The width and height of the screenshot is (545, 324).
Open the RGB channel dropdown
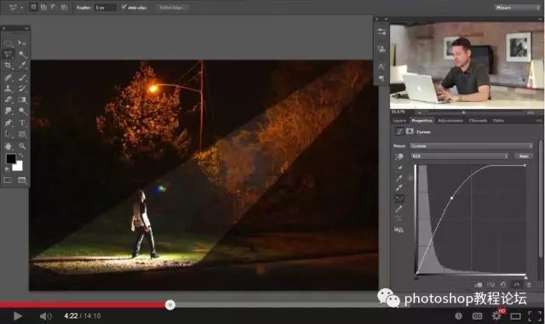coord(460,156)
